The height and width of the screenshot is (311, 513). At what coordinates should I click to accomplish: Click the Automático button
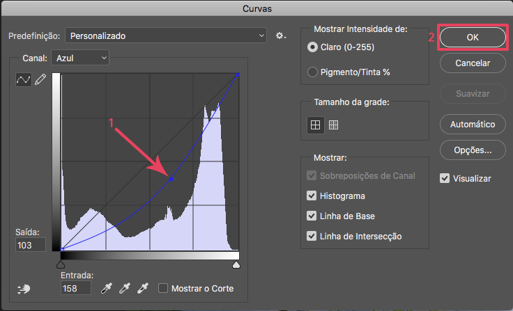point(473,124)
